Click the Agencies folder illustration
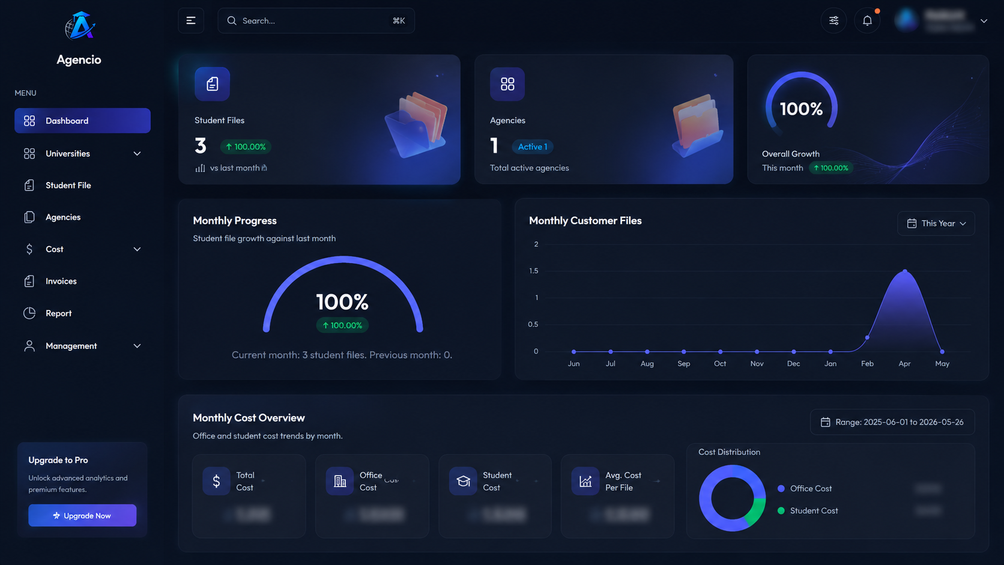Image resolution: width=1004 pixels, height=565 pixels. (x=698, y=125)
